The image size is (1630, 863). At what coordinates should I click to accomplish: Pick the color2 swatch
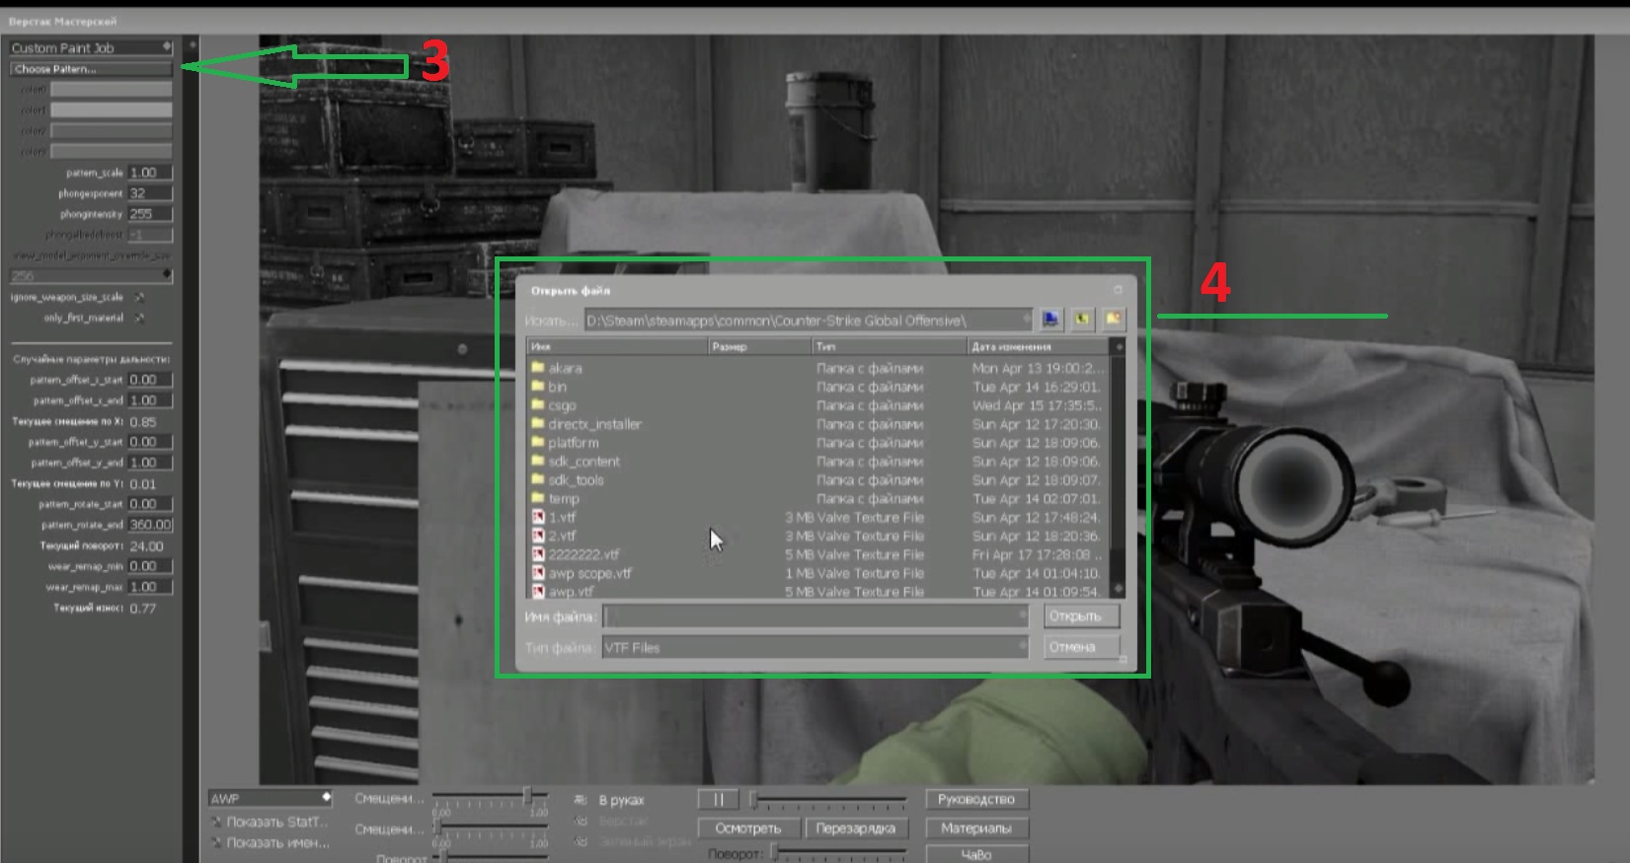click(111, 130)
